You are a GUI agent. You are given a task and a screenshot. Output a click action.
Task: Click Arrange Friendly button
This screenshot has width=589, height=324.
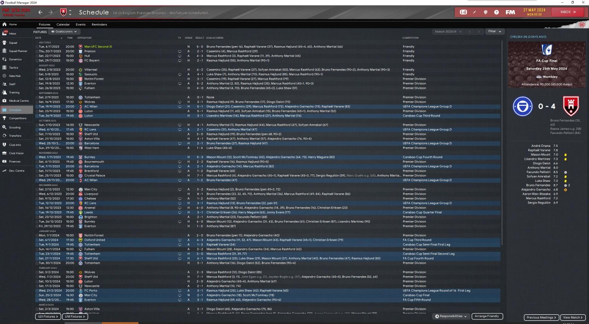(487, 317)
